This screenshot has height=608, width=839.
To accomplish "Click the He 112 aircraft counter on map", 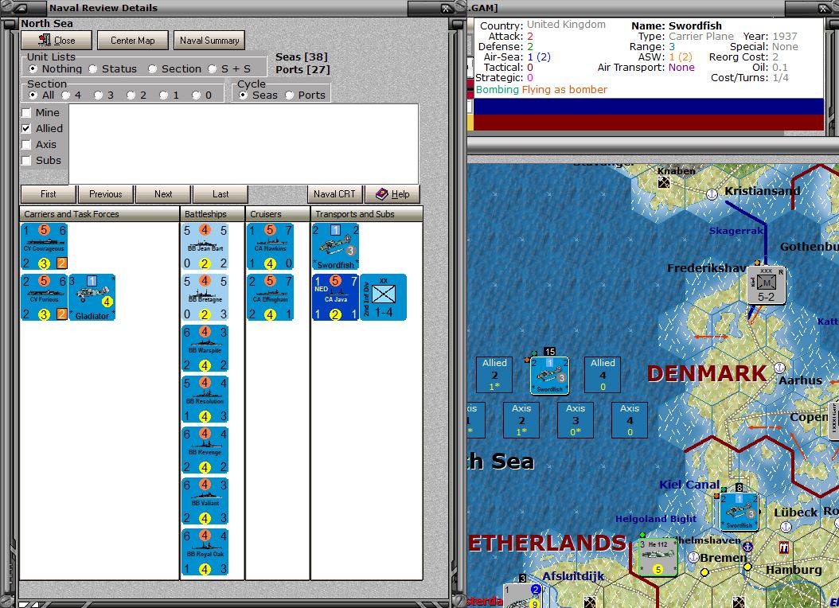I will tap(658, 557).
